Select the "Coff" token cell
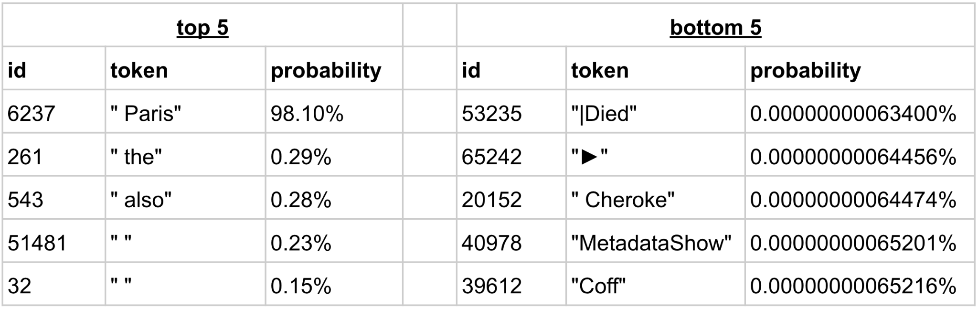This screenshot has width=978, height=309. click(x=598, y=286)
